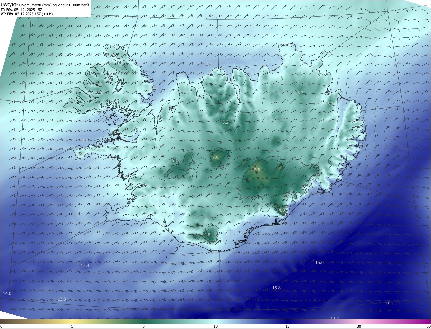Click the 'IT: Fös. 05. 12. 2025 15Z' line
The height and width of the screenshot is (329, 431).
22,10
